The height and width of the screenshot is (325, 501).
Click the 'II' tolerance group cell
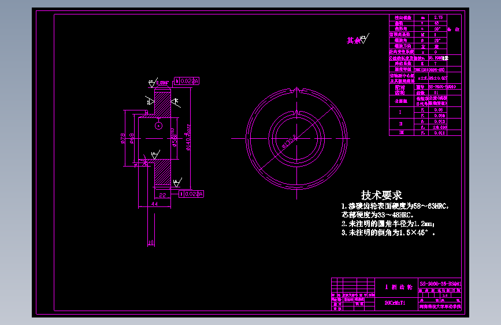pyautogui.click(x=400, y=124)
